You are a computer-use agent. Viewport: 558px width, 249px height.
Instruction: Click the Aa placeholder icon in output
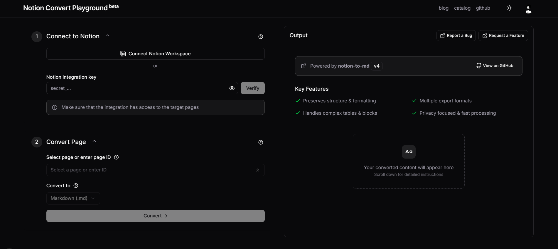tap(409, 152)
